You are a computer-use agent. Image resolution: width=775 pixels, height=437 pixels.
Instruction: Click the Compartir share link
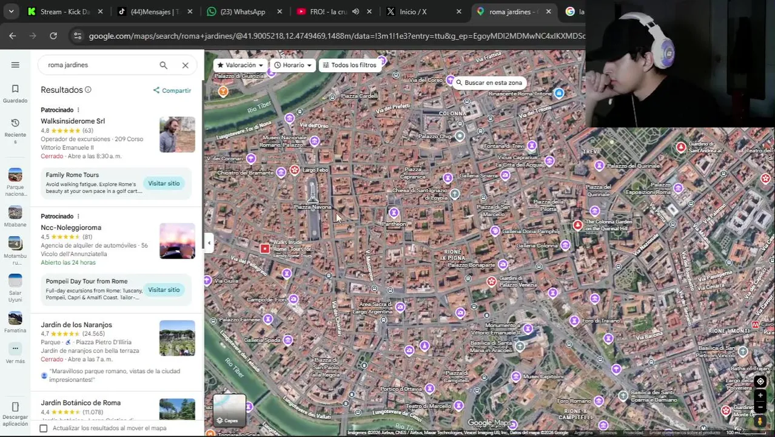172,90
